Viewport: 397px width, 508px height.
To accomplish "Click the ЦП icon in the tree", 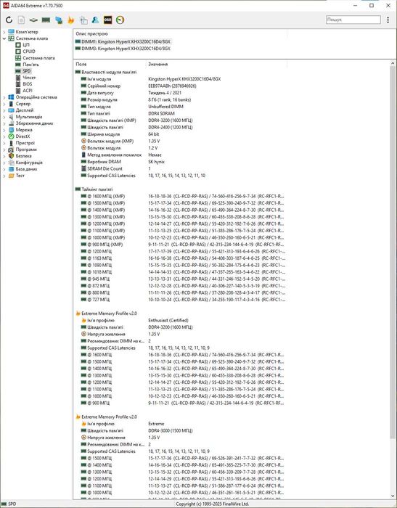I will 18,45.
